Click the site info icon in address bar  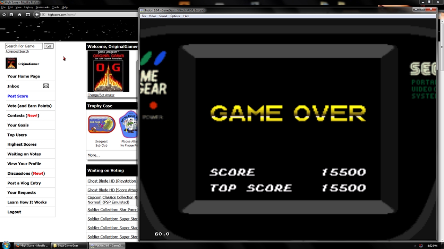(x=44, y=15)
